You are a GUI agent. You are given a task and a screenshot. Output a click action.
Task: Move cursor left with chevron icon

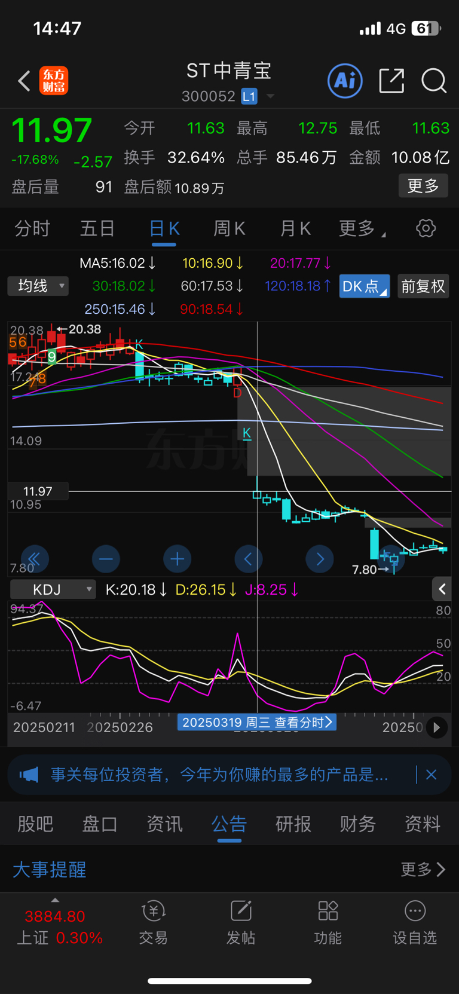point(248,559)
